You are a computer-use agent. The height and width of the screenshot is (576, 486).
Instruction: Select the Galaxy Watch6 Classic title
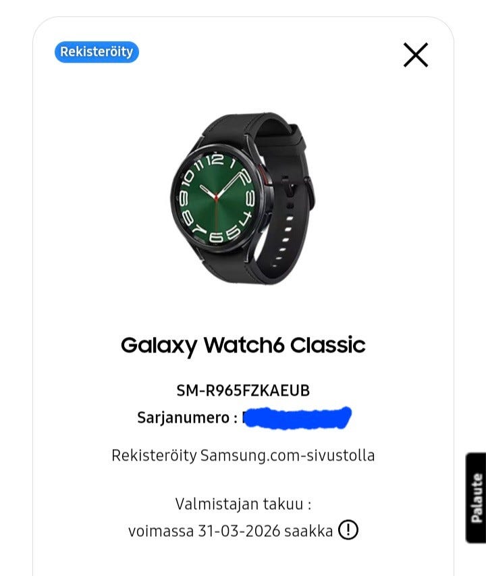(243, 346)
